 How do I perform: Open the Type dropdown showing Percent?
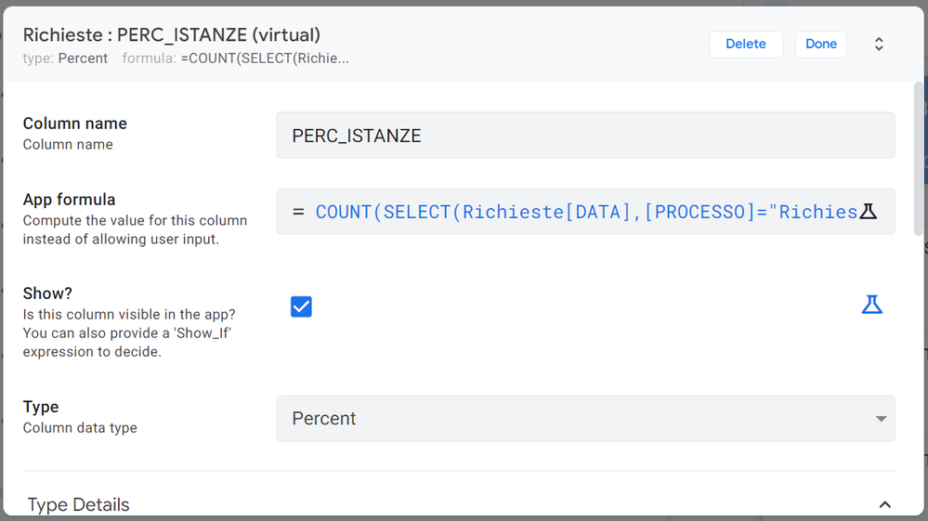click(585, 419)
